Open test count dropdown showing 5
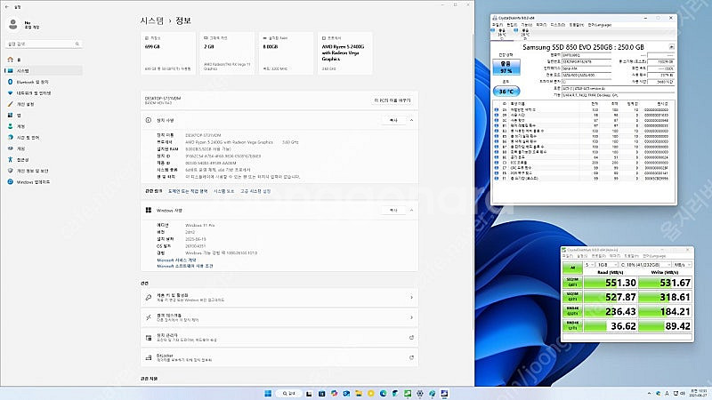The width and height of the screenshot is (712, 400). pyautogui.click(x=589, y=264)
